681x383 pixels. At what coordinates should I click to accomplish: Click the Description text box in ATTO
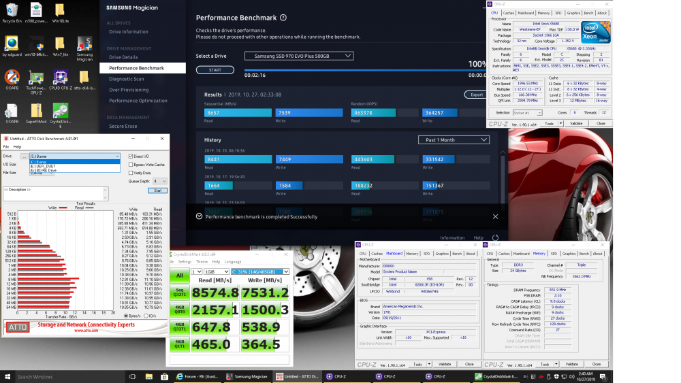click(x=56, y=194)
